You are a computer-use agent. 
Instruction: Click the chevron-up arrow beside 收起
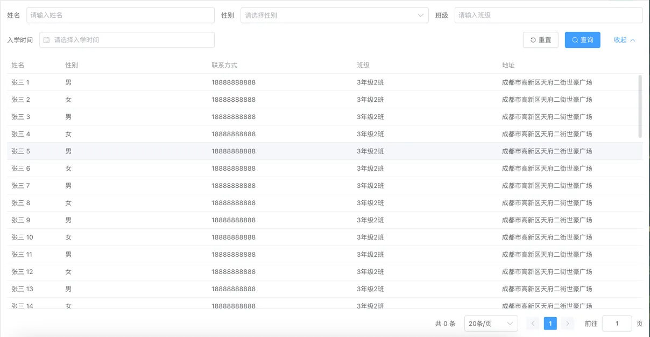633,39
